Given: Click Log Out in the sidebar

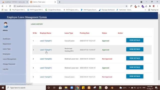Looking at the screenshot, I should point(5,69).
